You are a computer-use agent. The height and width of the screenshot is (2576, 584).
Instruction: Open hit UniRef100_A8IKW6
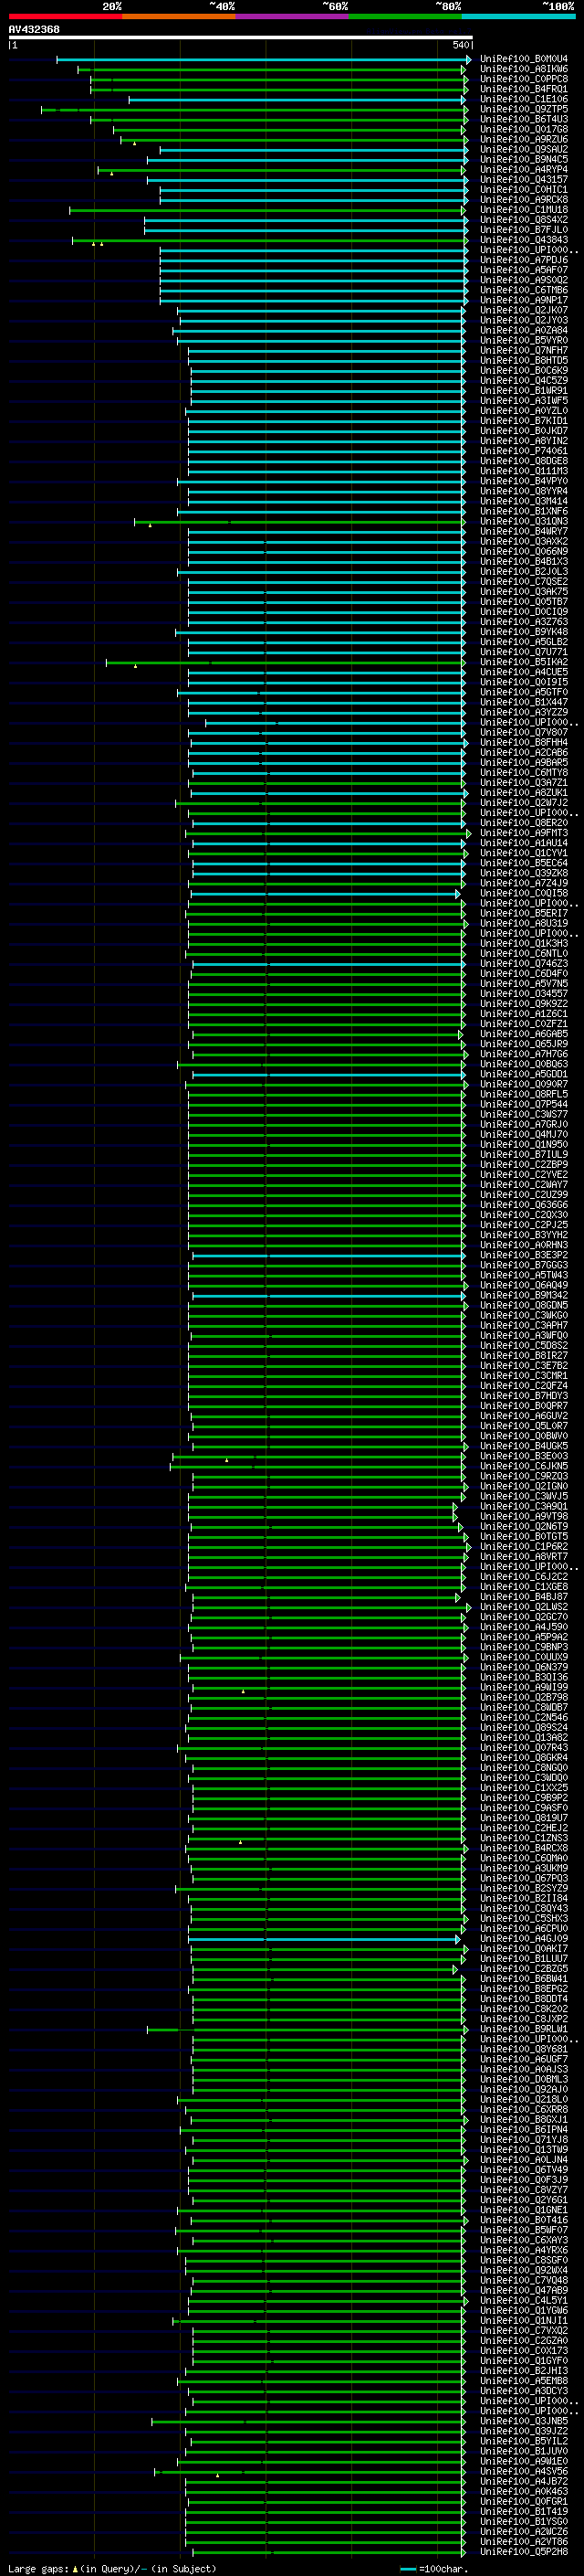[524, 69]
